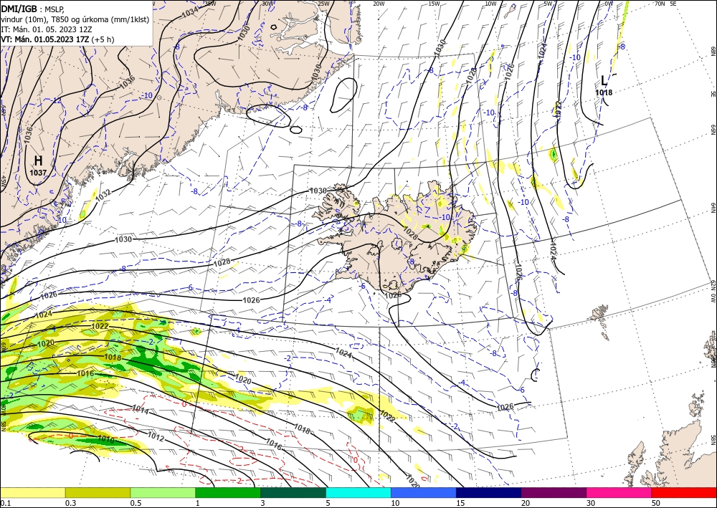Click the '0.5' legend scale value
This screenshot has height=508, width=717.
136,503
